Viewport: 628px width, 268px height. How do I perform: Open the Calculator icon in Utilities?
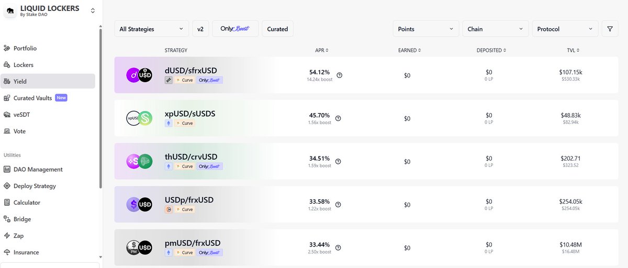(x=7, y=203)
